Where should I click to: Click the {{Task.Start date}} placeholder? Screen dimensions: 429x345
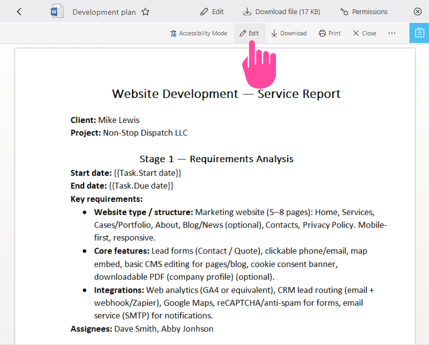tap(148, 173)
